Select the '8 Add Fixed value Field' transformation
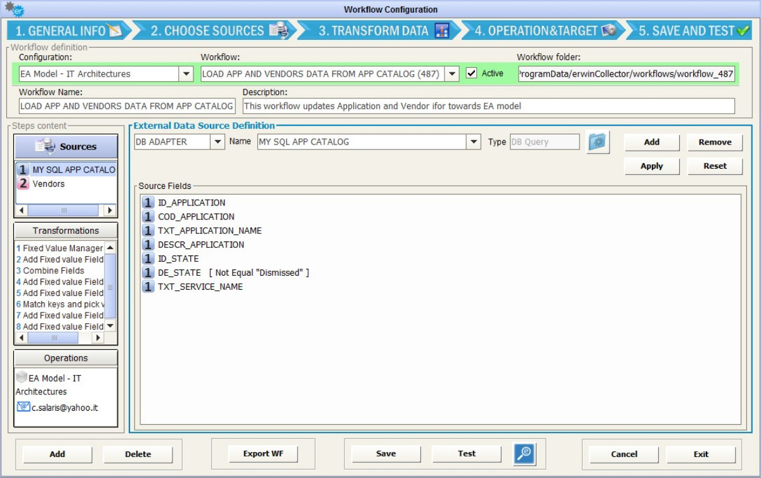Screen dimensions: 761x478 [x=60, y=326]
